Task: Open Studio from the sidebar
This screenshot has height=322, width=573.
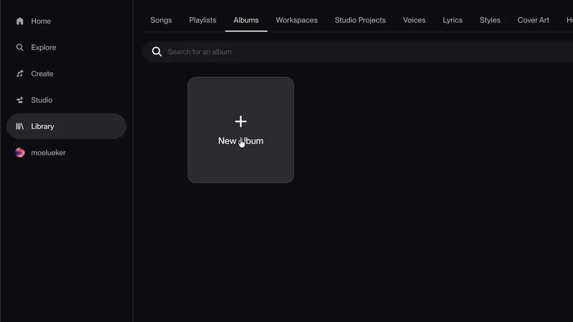Action: click(42, 100)
